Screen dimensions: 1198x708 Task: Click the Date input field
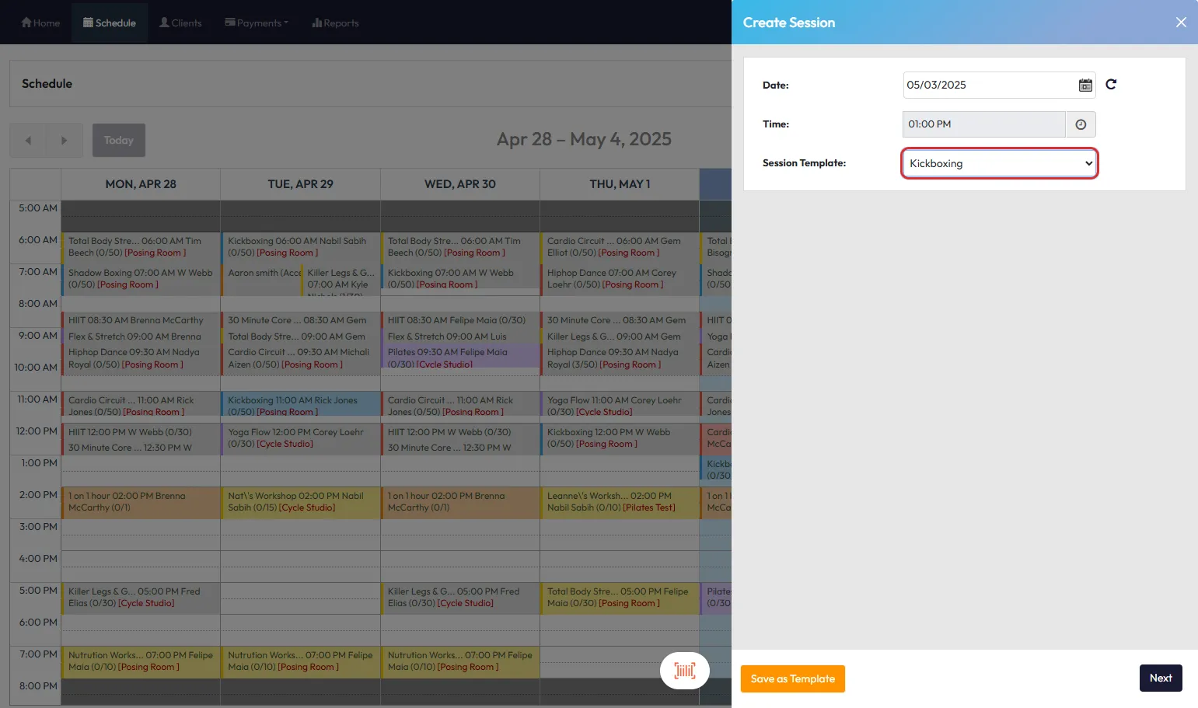[x=987, y=85]
